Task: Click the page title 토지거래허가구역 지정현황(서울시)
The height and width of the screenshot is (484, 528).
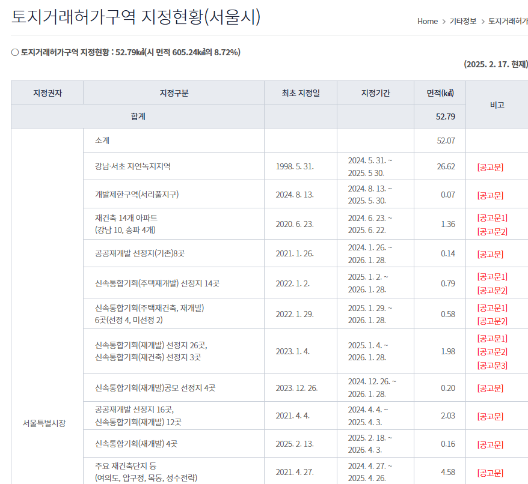Action: (x=136, y=16)
